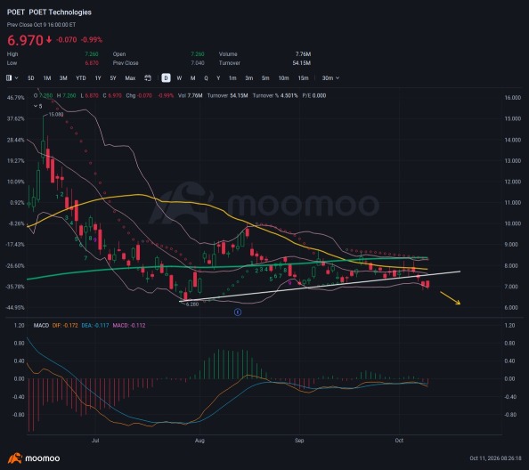This screenshot has height=470, width=529.
Task: Click the MACD -0.112 histogram value
Action: pyautogui.click(x=129, y=326)
